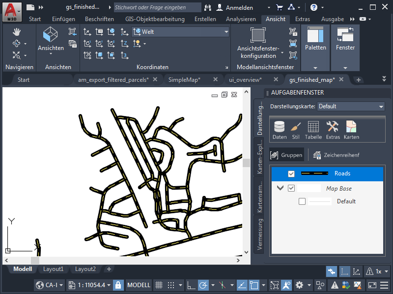Click the search field Stichwort oder Frage
Image resolution: width=393 pixels, height=294 pixels.
156,7
